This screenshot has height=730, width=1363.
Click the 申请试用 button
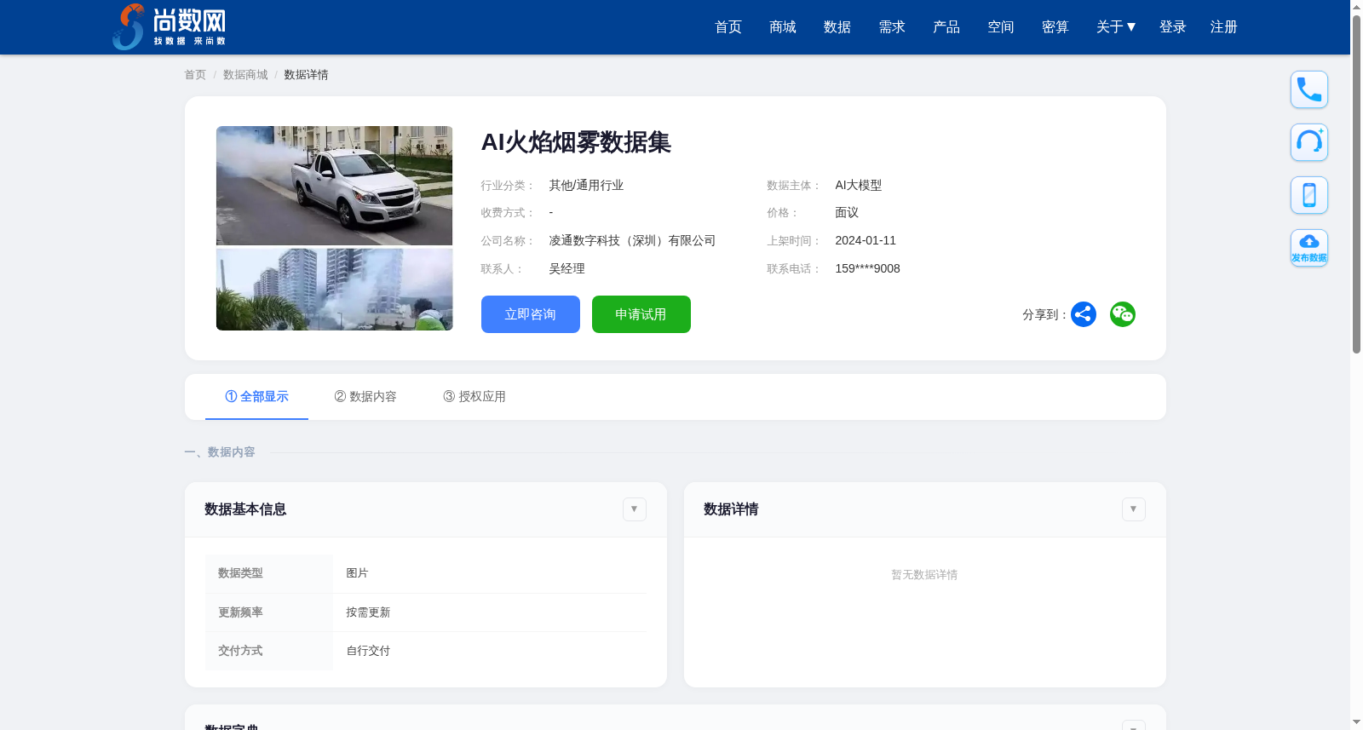[x=641, y=314]
